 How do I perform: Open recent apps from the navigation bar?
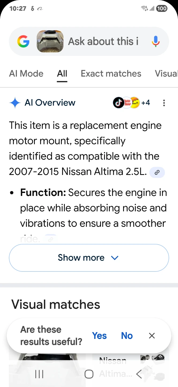(39, 374)
